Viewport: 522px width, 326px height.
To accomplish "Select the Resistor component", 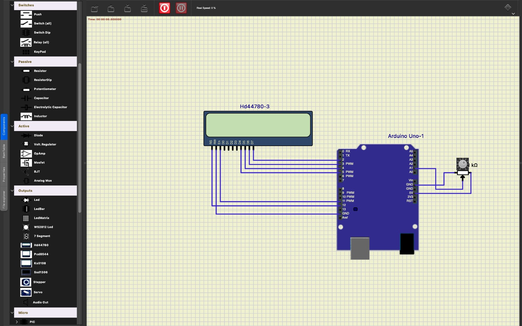I will pos(40,71).
